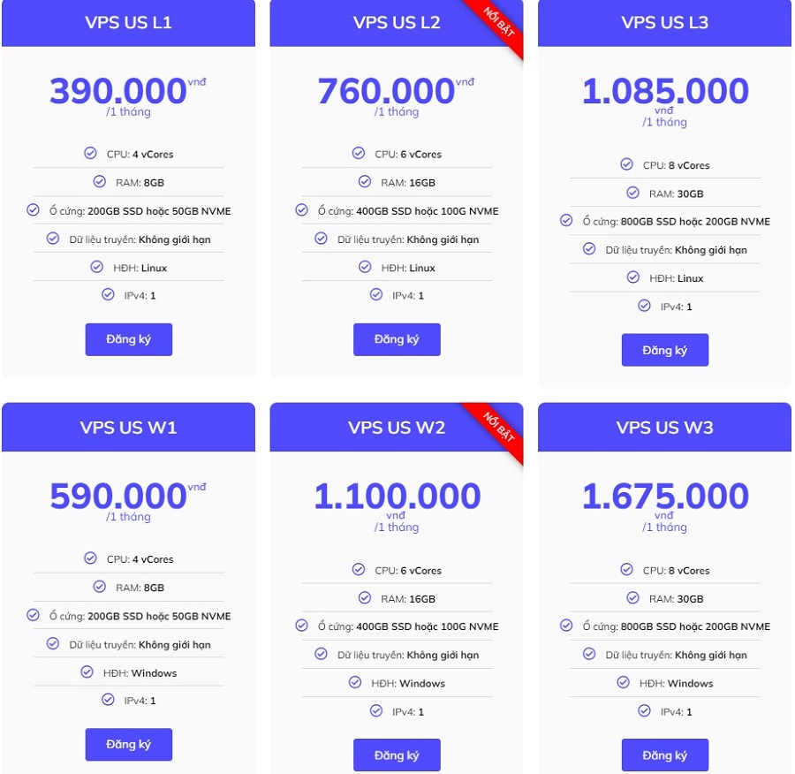The width and height of the screenshot is (795, 774).
Task: Click checkmark icon beside IPv4 in W2 plan
Action: 376,710
